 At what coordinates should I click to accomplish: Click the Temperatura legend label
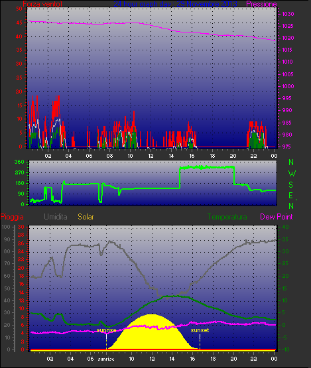pos(227,217)
